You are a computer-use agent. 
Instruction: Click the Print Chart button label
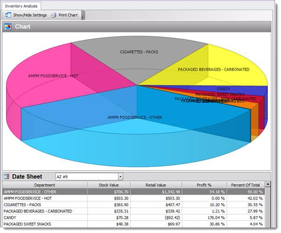click(x=68, y=15)
